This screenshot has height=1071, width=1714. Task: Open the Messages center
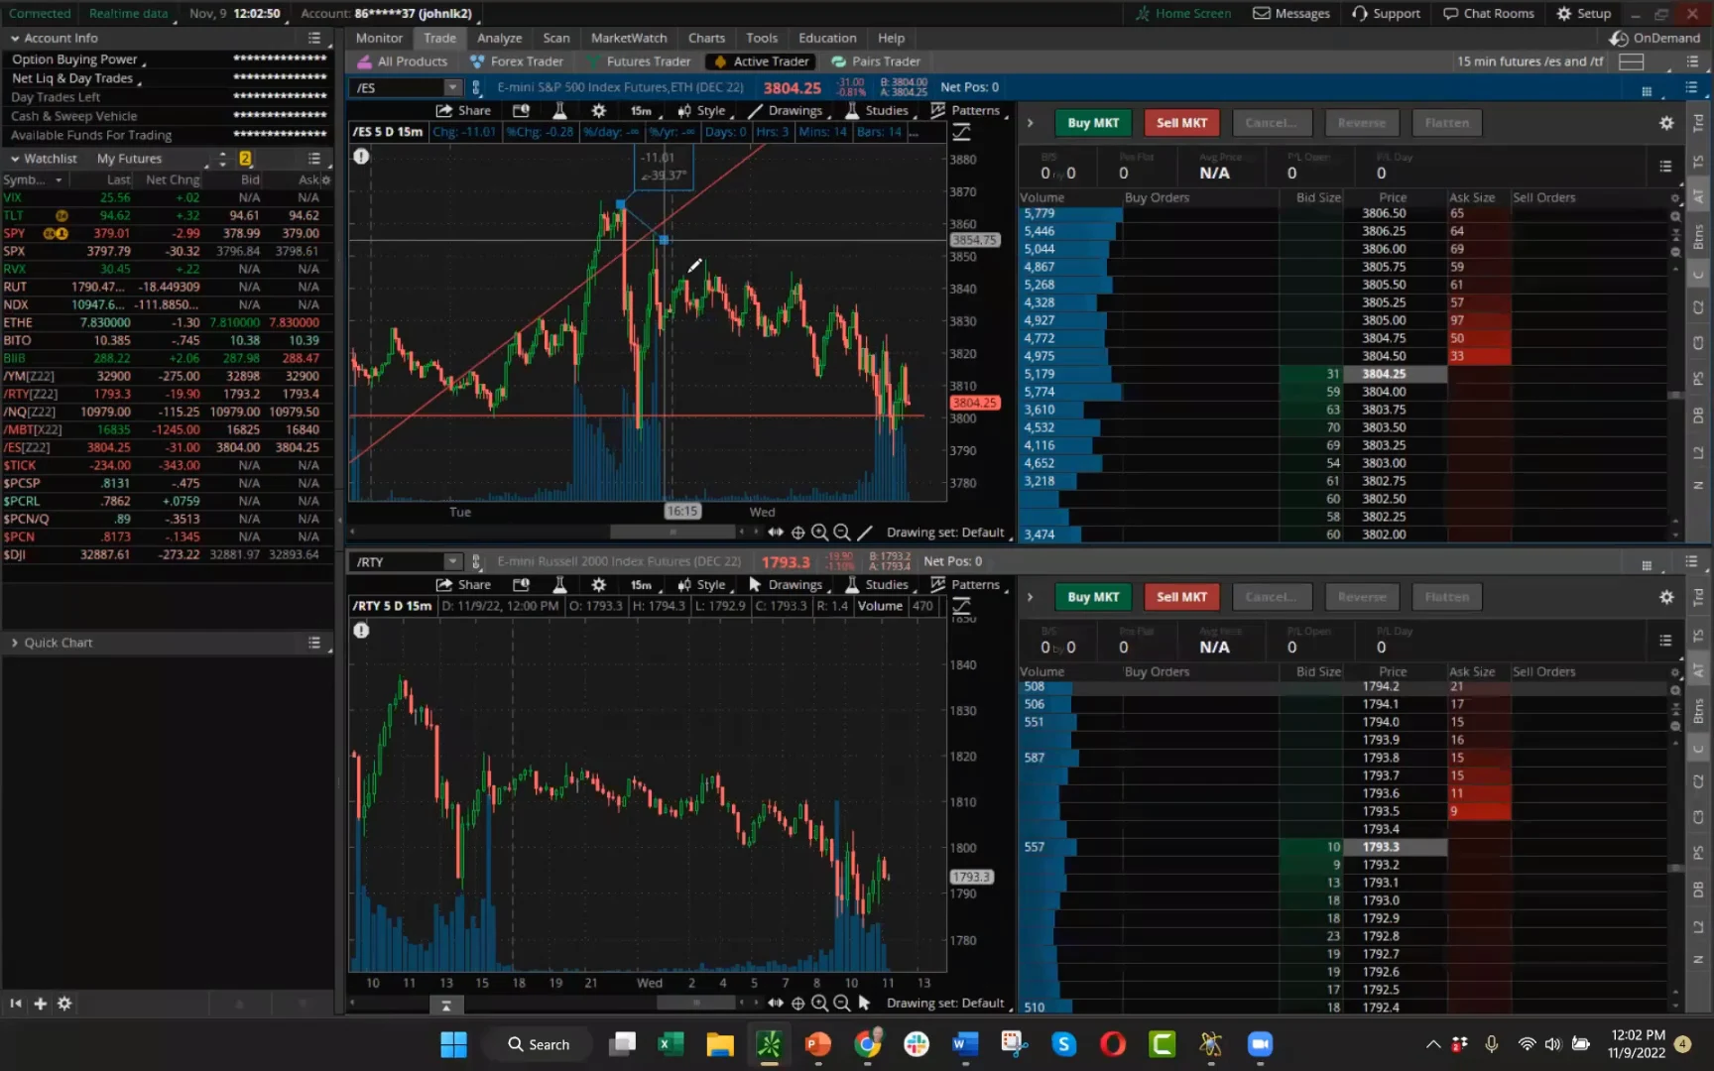point(1290,13)
